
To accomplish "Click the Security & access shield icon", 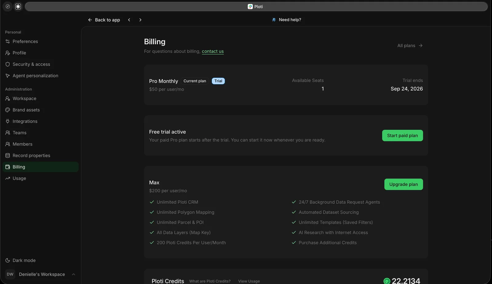I will [x=8, y=64].
